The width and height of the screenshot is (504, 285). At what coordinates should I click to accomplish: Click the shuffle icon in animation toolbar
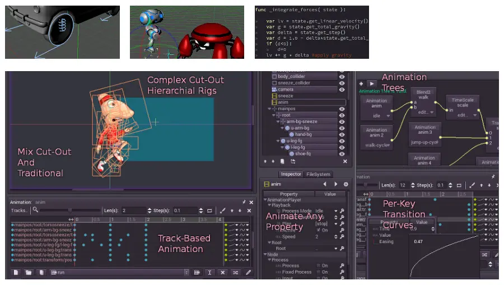[235, 273]
